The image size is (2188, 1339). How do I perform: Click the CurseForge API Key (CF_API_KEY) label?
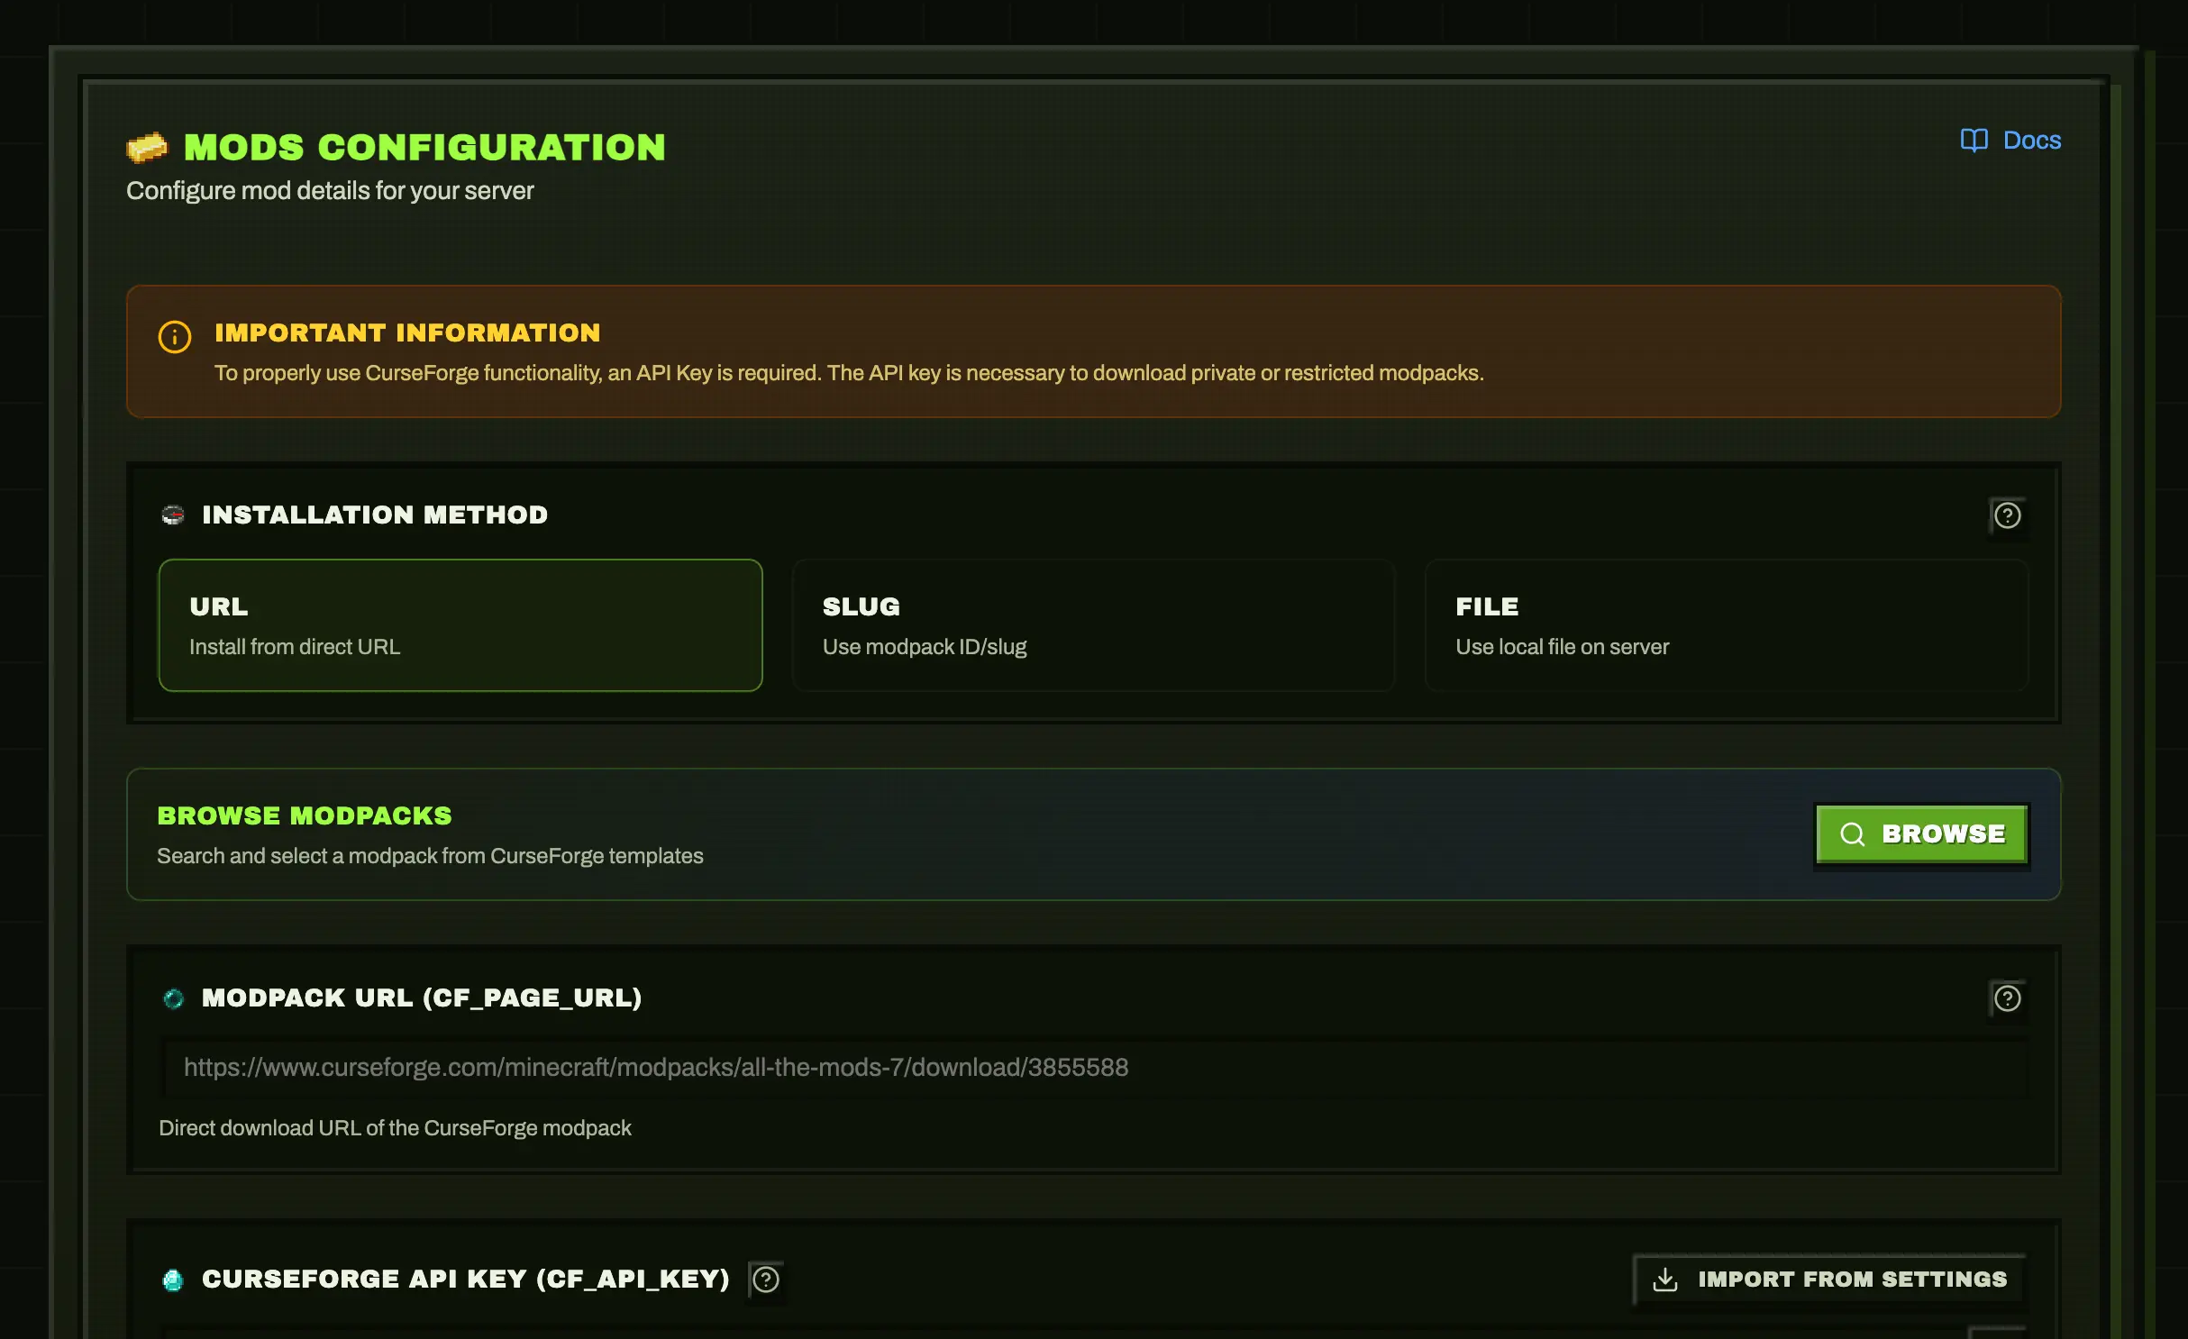point(466,1280)
